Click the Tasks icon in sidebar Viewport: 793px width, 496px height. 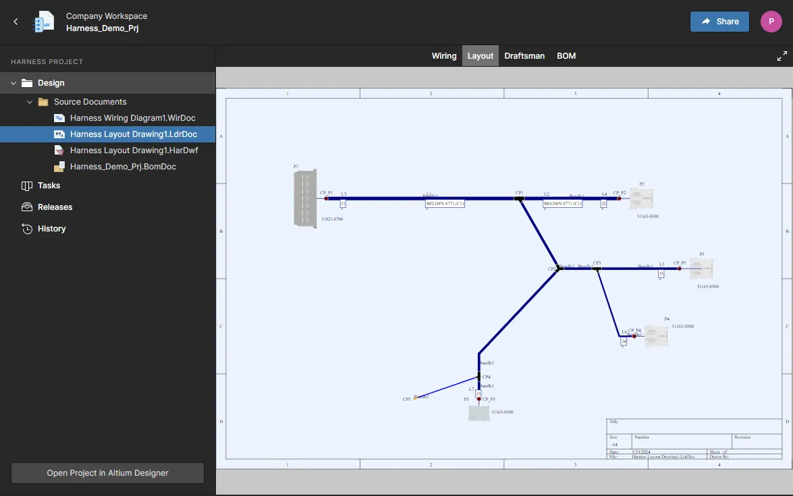click(x=27, y=186)
